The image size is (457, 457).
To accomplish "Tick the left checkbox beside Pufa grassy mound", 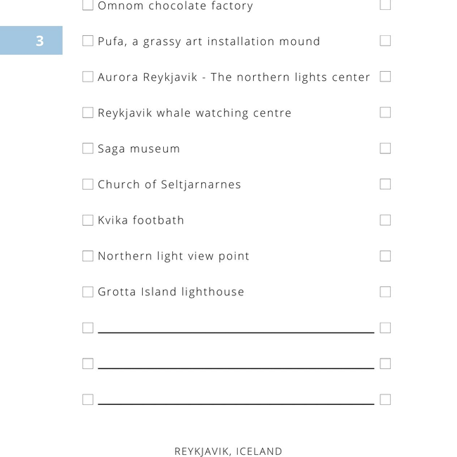I will pos(88,41).
